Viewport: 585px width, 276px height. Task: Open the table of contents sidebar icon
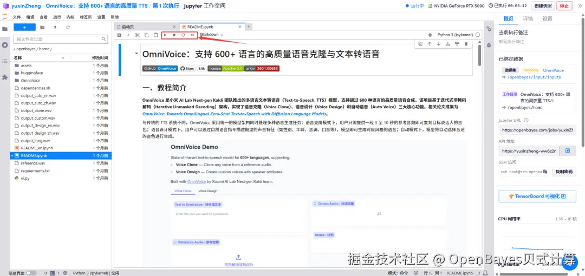5,61
